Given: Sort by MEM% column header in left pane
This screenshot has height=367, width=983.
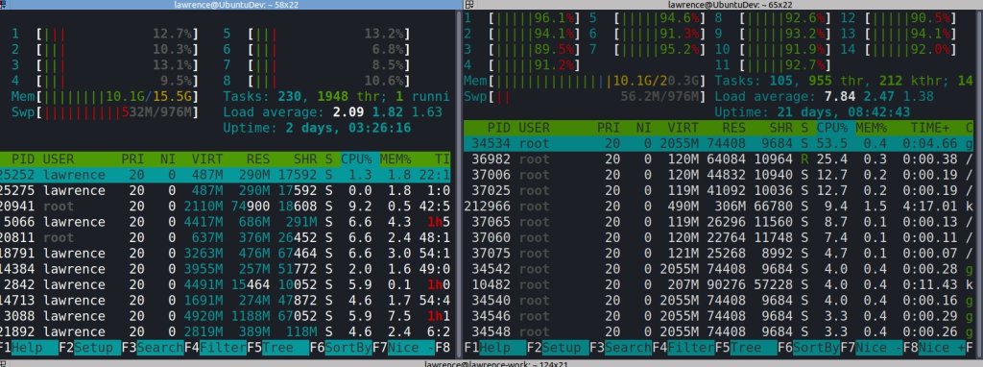Looking at the screenshot, I should pyautogui.click(x=395, y=159).
